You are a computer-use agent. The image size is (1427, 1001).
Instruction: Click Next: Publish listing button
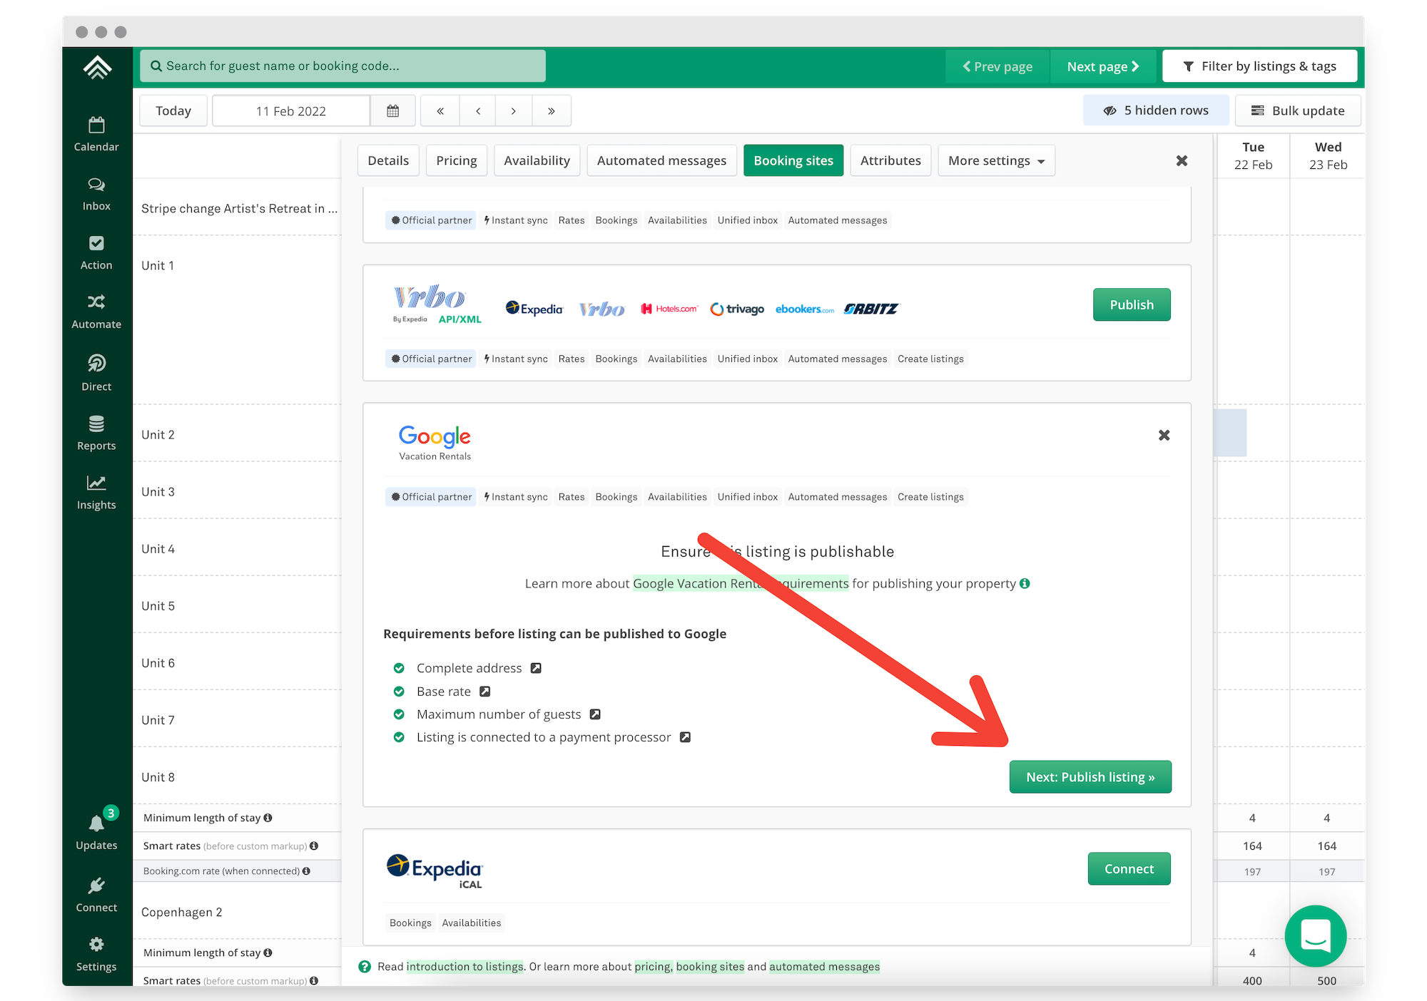coord(1090,777)
